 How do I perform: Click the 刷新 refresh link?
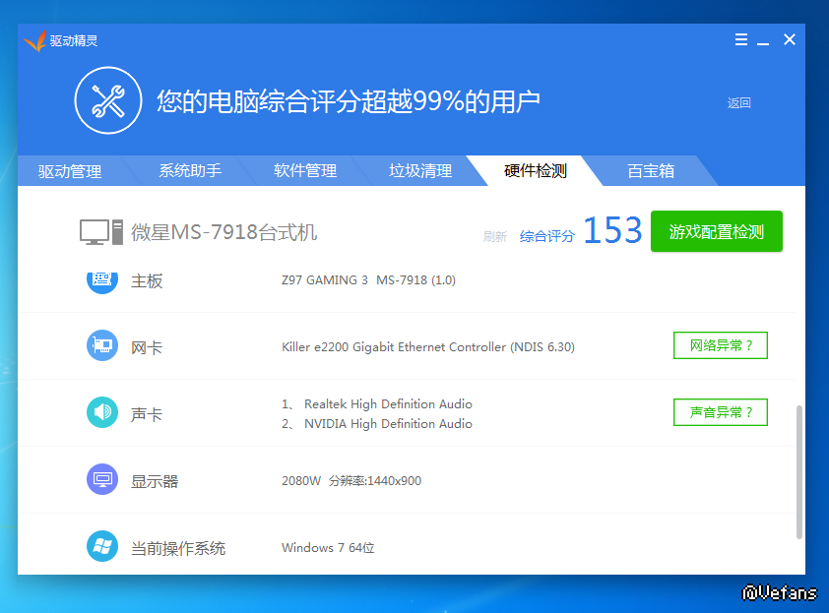coord(495,237)
